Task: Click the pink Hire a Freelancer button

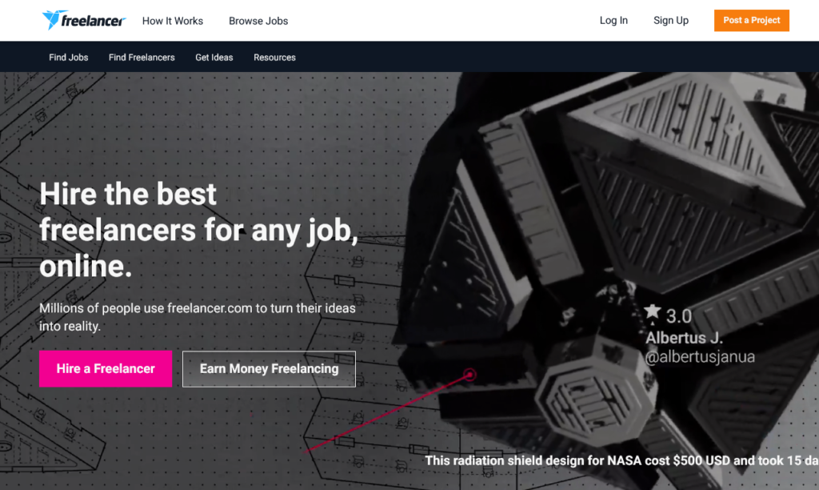Action: (106, 368)
